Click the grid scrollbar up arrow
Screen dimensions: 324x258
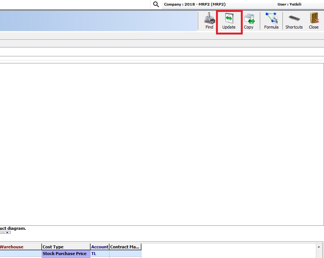pos(319,247)
